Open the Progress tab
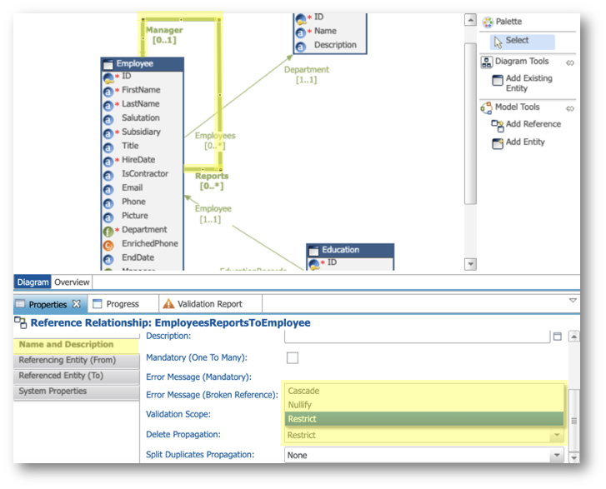The height and width of the screenshot is (489, 606). [123, 304]
